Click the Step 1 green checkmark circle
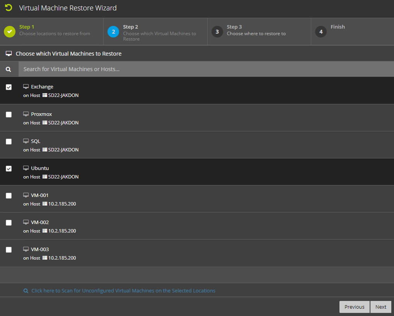Image resolution: width=394 pixels, height=316 pixels. (x=10, y=32)
